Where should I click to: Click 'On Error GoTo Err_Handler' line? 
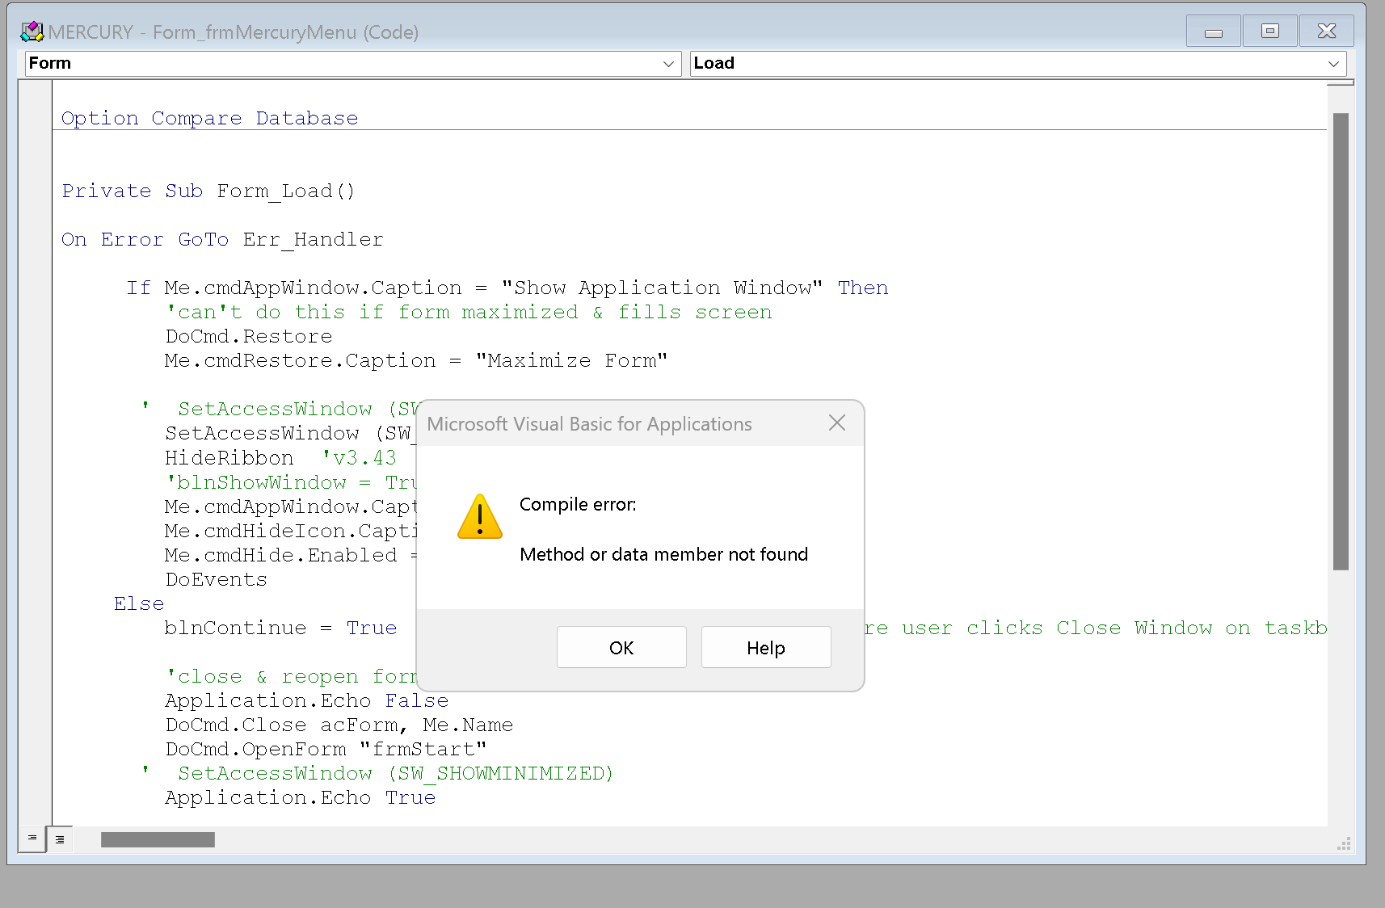(222, 239)
